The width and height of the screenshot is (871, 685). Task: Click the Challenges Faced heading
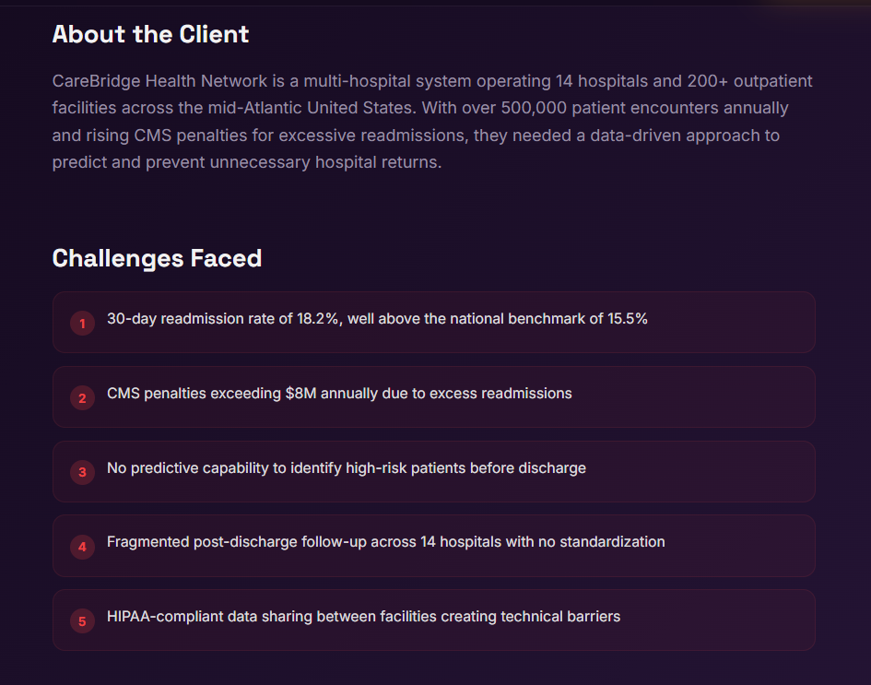(x=157, y=258)
